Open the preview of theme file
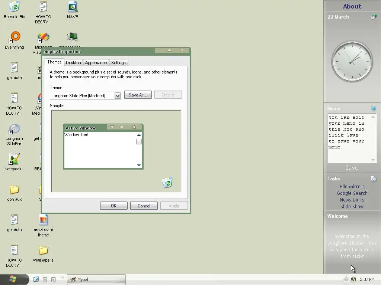The width and height of the screenshot is (381, 285). click(x=43, y=225)
